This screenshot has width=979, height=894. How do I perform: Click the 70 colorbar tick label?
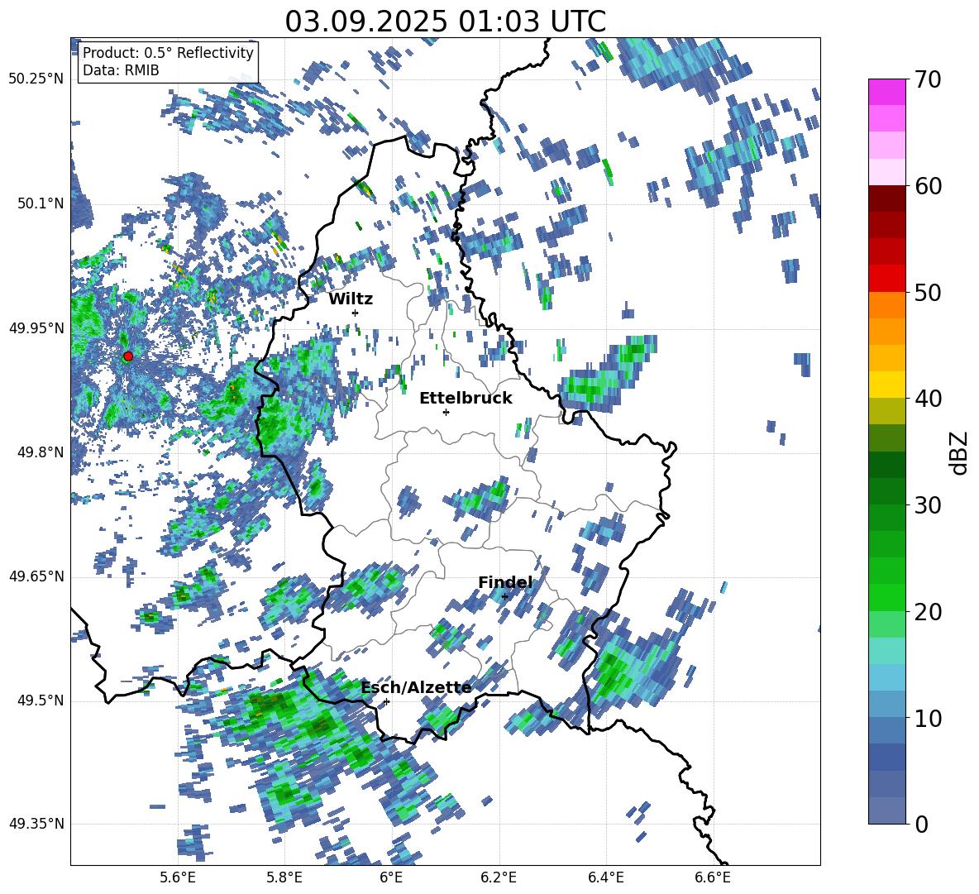928,79
